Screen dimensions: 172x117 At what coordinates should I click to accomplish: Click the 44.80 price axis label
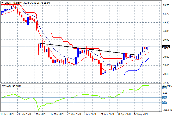(166, 31)
